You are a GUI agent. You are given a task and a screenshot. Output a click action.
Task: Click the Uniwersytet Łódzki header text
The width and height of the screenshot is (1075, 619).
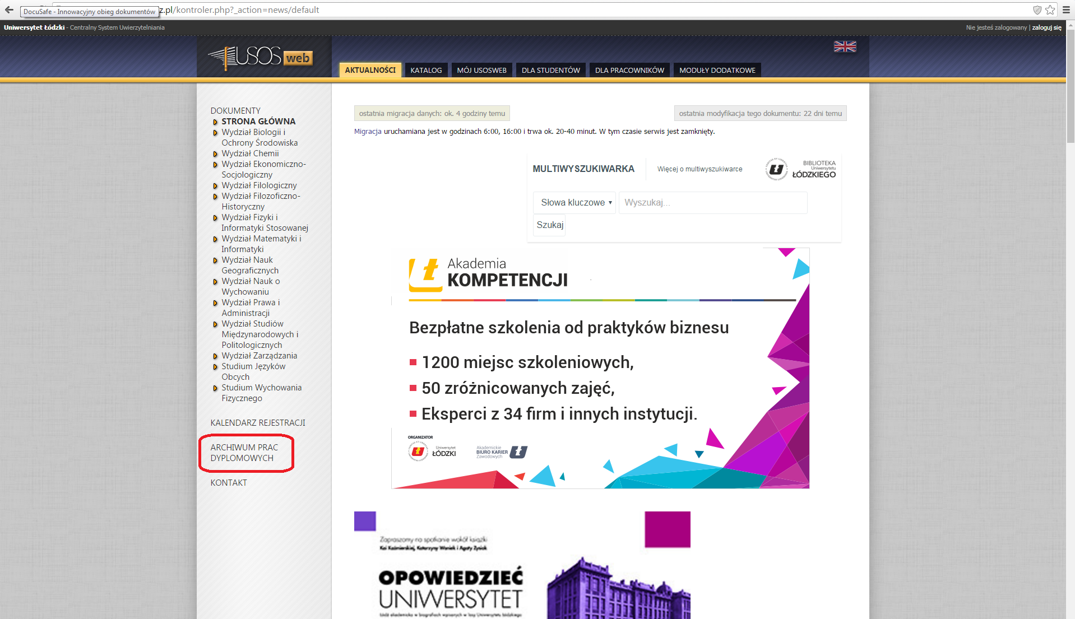click(34, 27)
